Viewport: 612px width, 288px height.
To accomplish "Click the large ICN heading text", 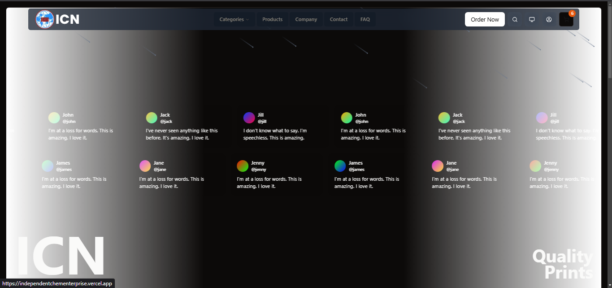I will 61,257.
